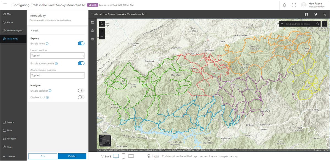Show info for Enable zoom controls

click(56, 63)
